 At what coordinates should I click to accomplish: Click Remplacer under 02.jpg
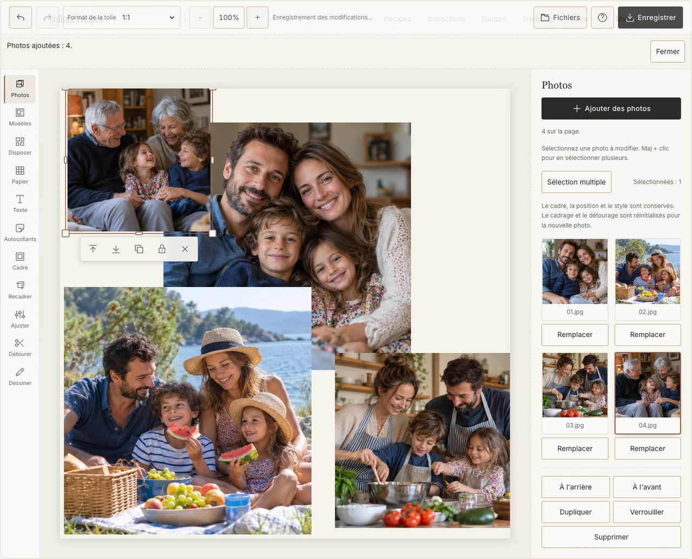tap(648, 335)
